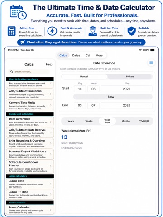
Task: Select the Months result unit
Action: tap(126, 121)
